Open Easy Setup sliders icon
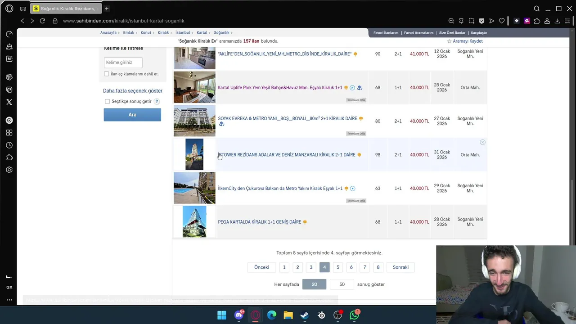The width and height of the screenshot is (576, 324). [568, 21]
